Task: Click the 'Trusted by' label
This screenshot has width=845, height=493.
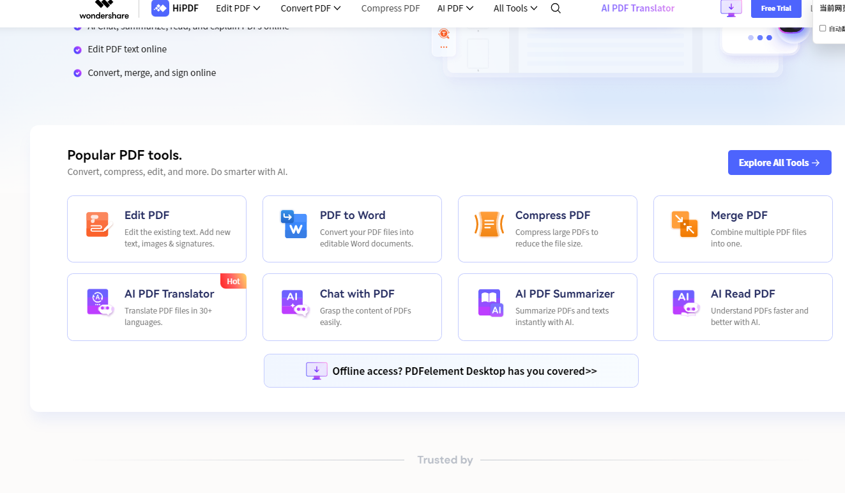Action: pos(445,460)
